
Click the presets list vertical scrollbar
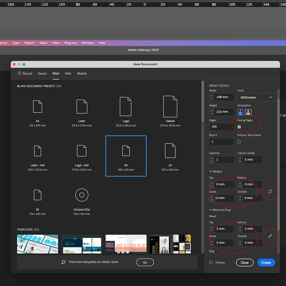[x=203, y=101]
